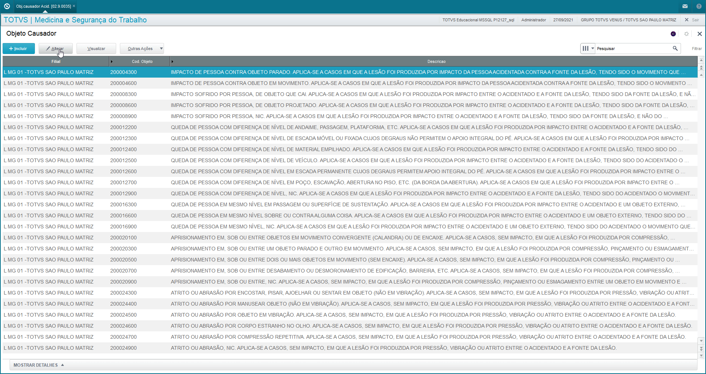
Task: Click the purple round assistant icon
Action: pos(673,34)
